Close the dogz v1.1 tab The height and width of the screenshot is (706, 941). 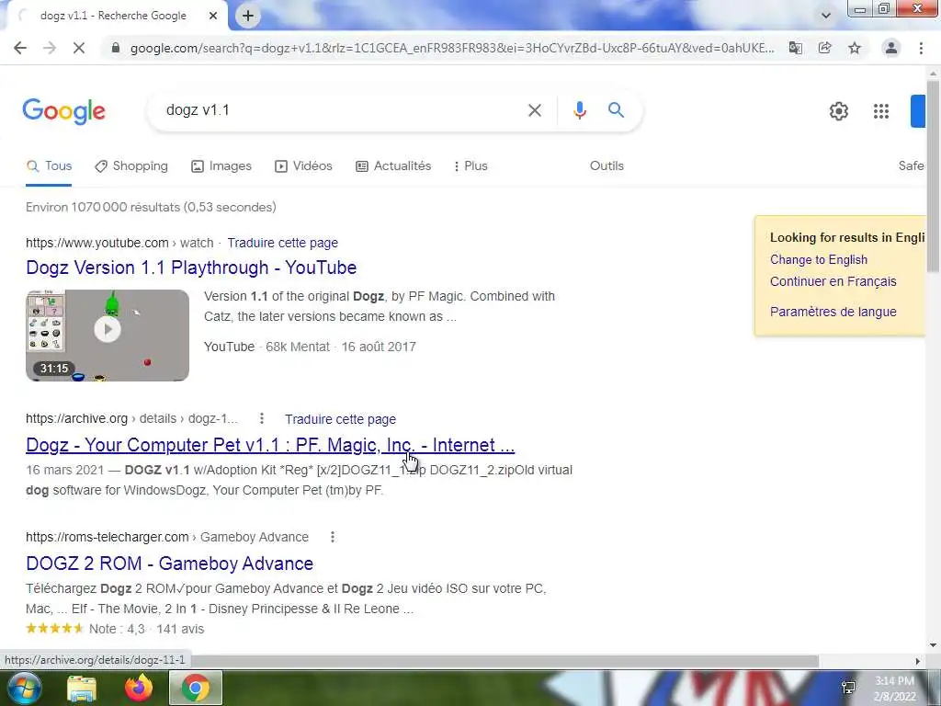pyautogui.click(x=213, y=16)
